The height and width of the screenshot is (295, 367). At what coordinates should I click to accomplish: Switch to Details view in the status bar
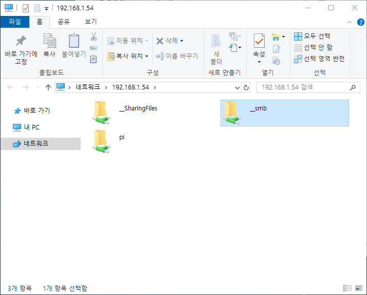(x=347, y=288)
